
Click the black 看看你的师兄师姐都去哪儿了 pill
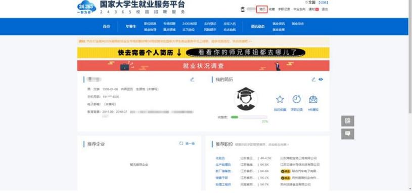click(x=246, y=52)
